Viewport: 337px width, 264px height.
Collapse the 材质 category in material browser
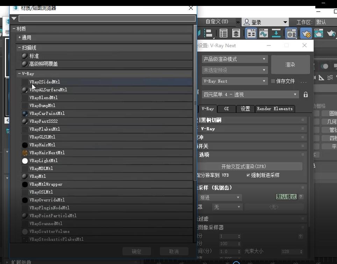click(14, 29)
